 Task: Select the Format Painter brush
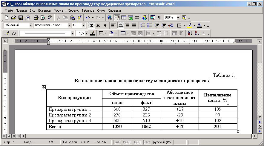pyautogui.click(x=79, y=18)
